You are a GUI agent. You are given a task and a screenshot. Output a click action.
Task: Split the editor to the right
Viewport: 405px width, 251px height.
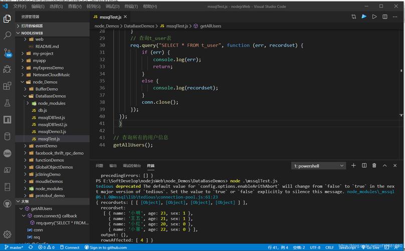[x=385, y=17]
